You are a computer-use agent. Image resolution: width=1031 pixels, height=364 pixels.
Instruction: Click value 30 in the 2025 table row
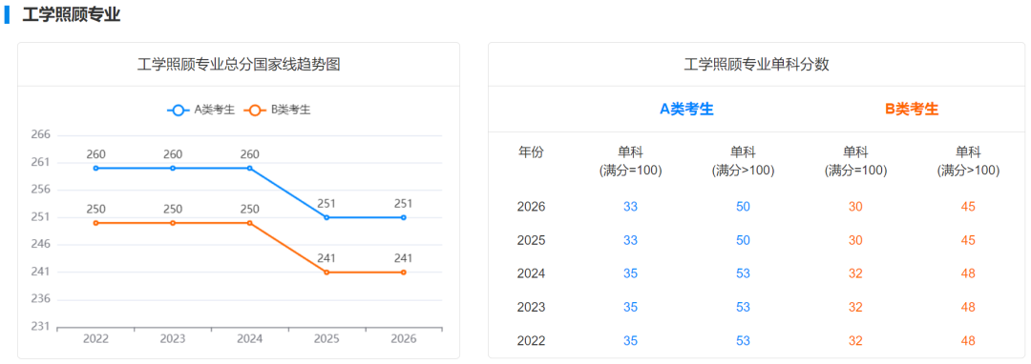coord(855,240)
